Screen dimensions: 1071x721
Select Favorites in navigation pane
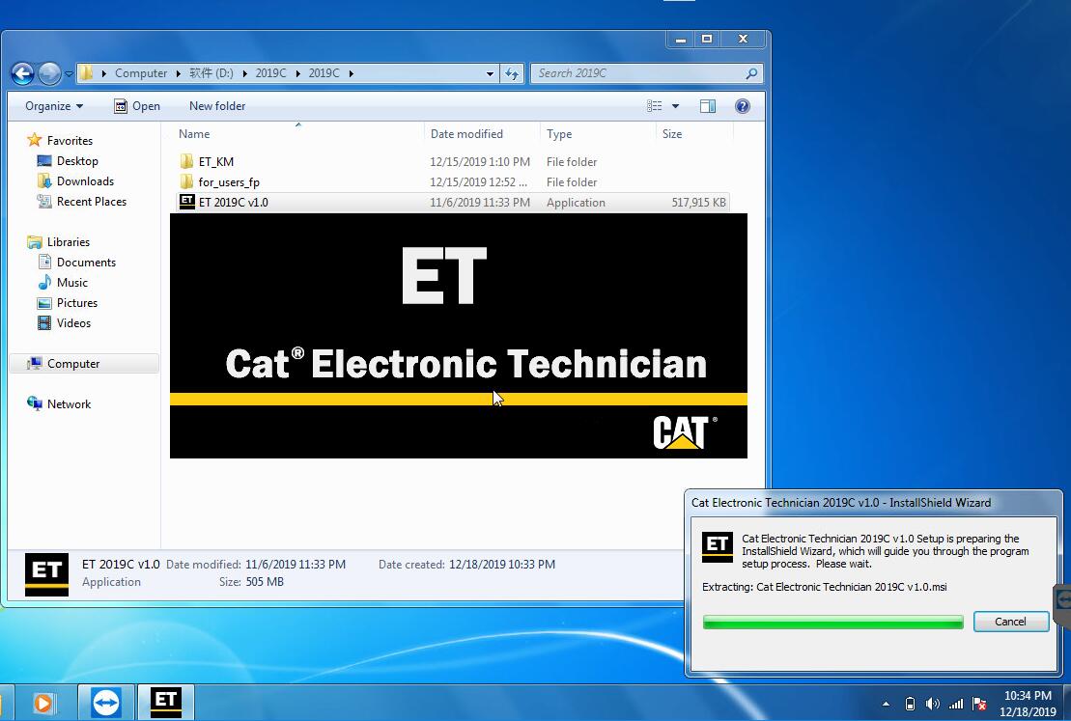70,141
